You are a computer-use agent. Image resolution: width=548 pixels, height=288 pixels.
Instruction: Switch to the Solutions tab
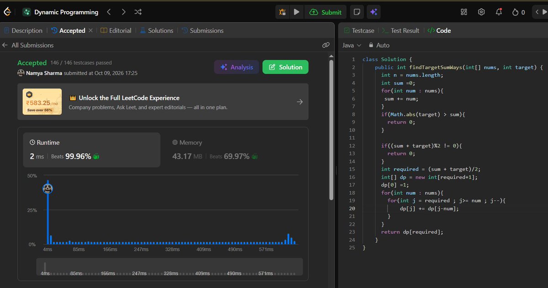coord(156,31)
